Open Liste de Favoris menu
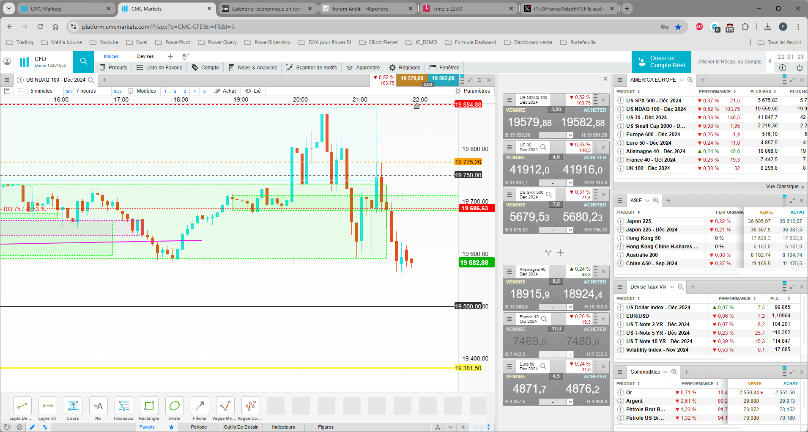 (x=159, y=68)
